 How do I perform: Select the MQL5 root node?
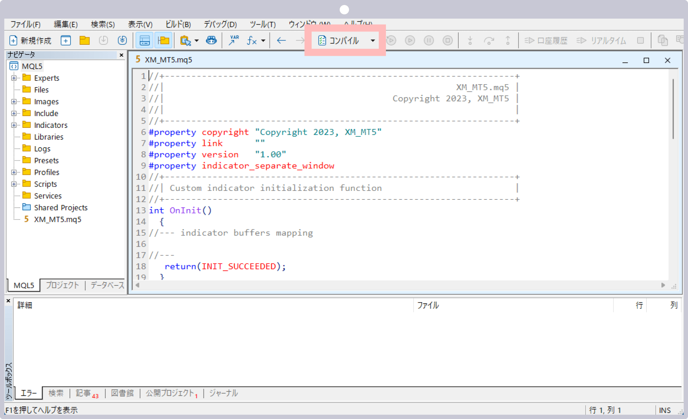(32, 66)
